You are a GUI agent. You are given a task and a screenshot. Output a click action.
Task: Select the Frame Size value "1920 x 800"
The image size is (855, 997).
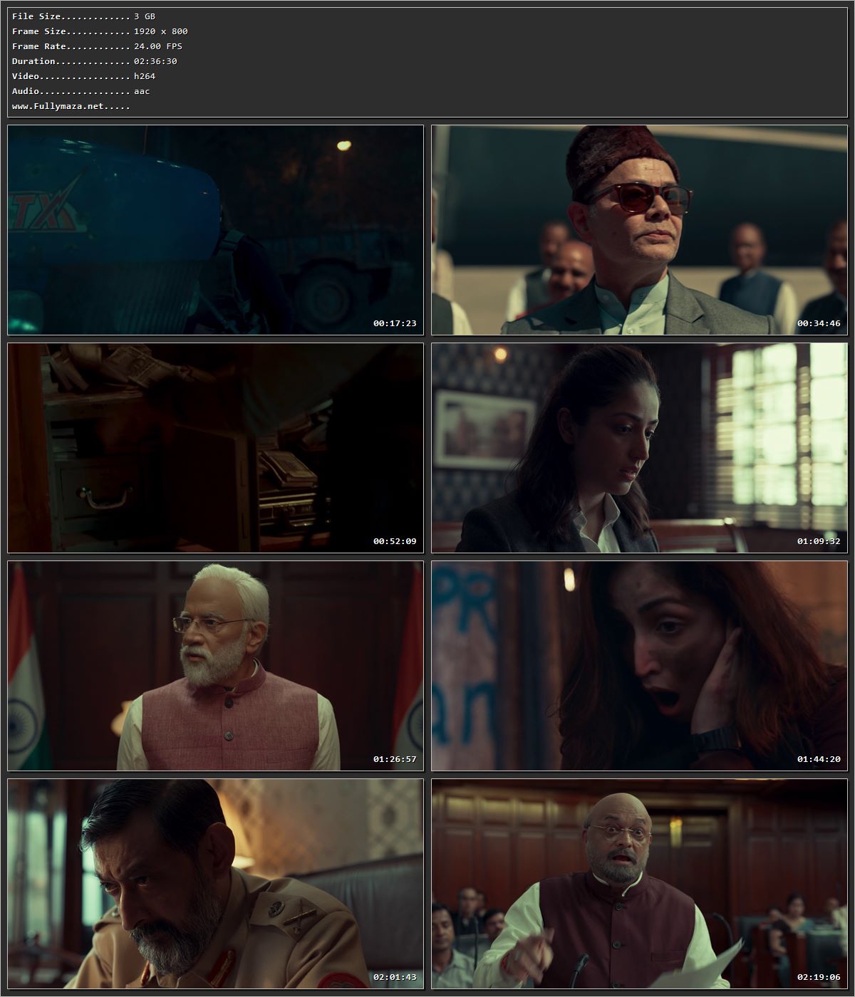(x=161, y=31)
